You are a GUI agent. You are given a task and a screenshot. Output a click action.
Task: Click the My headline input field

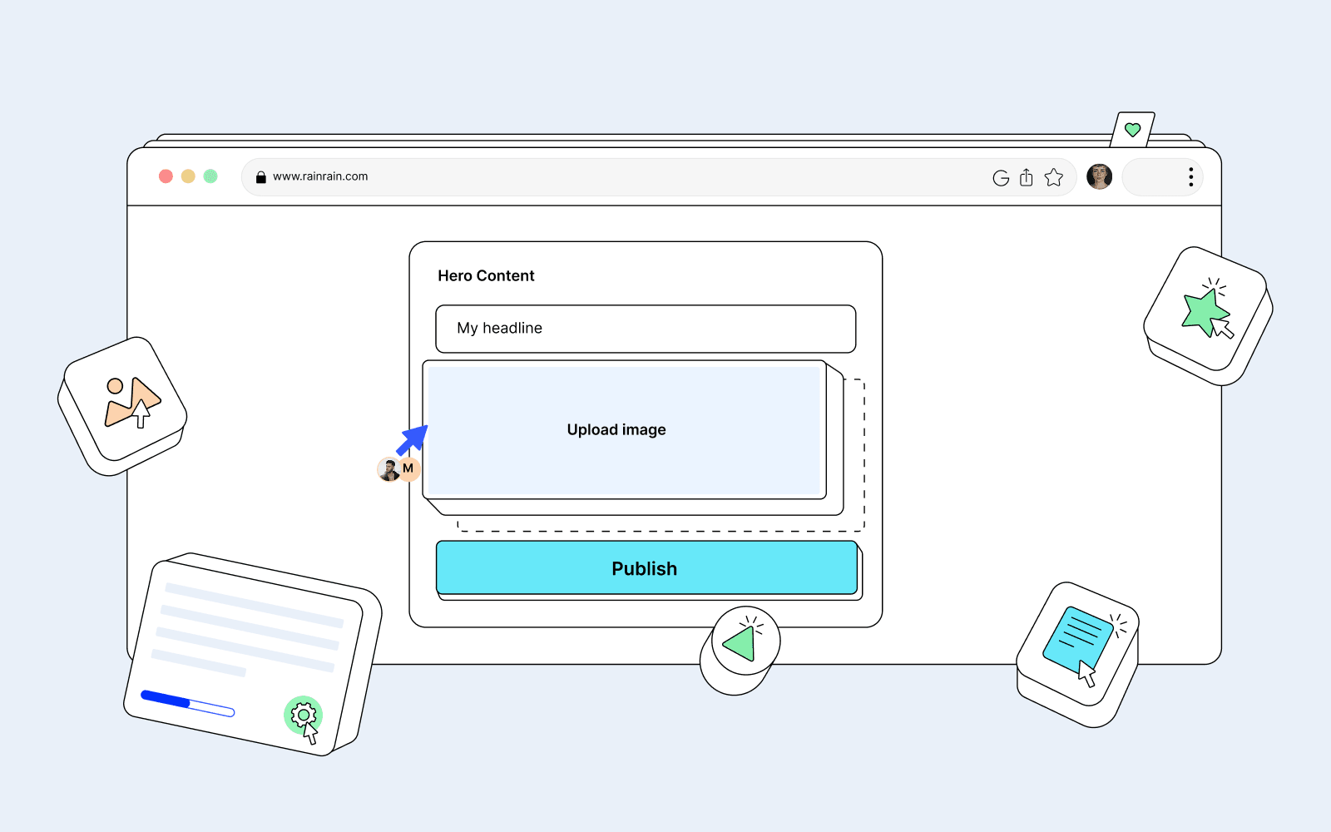point(646,329)
